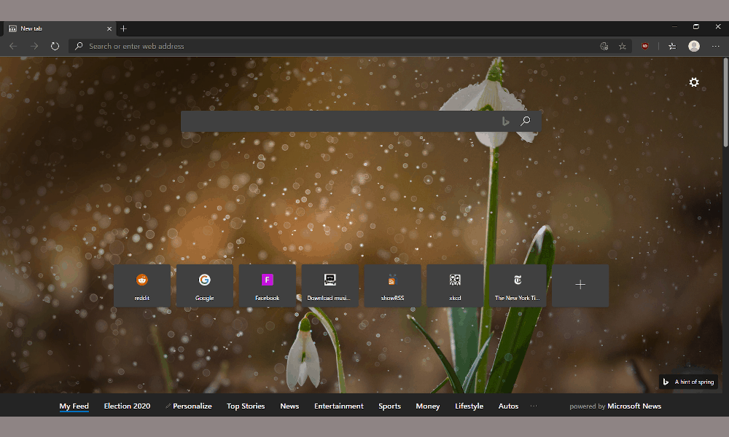Select the New tab browser tab
Screen dimensions: 729x437
[x=60, y=29]
